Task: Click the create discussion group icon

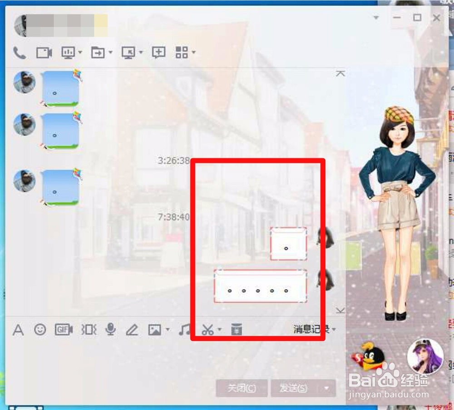Action: (158, 52)
